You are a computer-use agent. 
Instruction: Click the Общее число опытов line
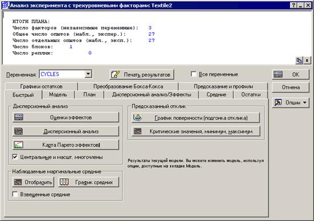[x=84, y=34]
